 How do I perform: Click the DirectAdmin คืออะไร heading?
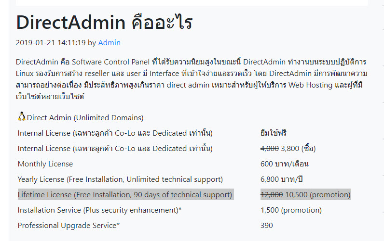point(104,23)
